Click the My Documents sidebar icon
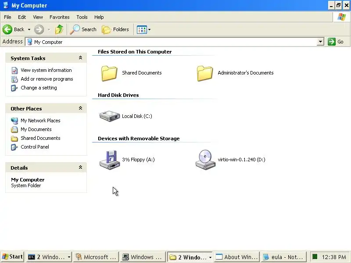 pyautogui.click(x=14, y=129)
